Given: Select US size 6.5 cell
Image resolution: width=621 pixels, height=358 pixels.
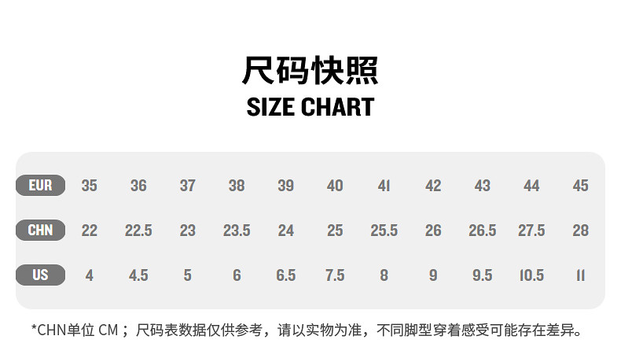Looking at the screenshot, I should click(286, 275).
